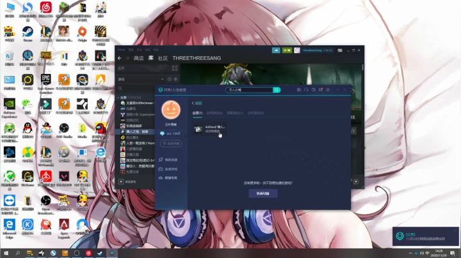This screenshot has height=258, width=461.
Task: Click the Steam window scrollbar
Action: [363, 68]
